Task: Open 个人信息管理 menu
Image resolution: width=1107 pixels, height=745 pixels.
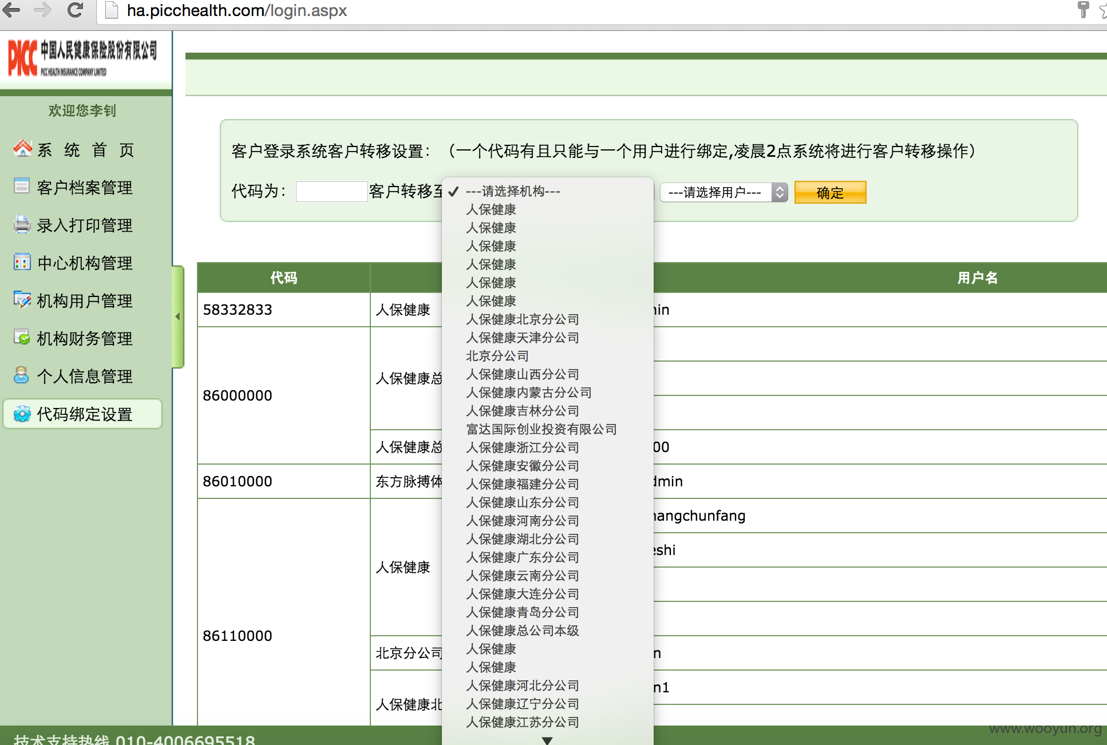Action: [85, 376]
